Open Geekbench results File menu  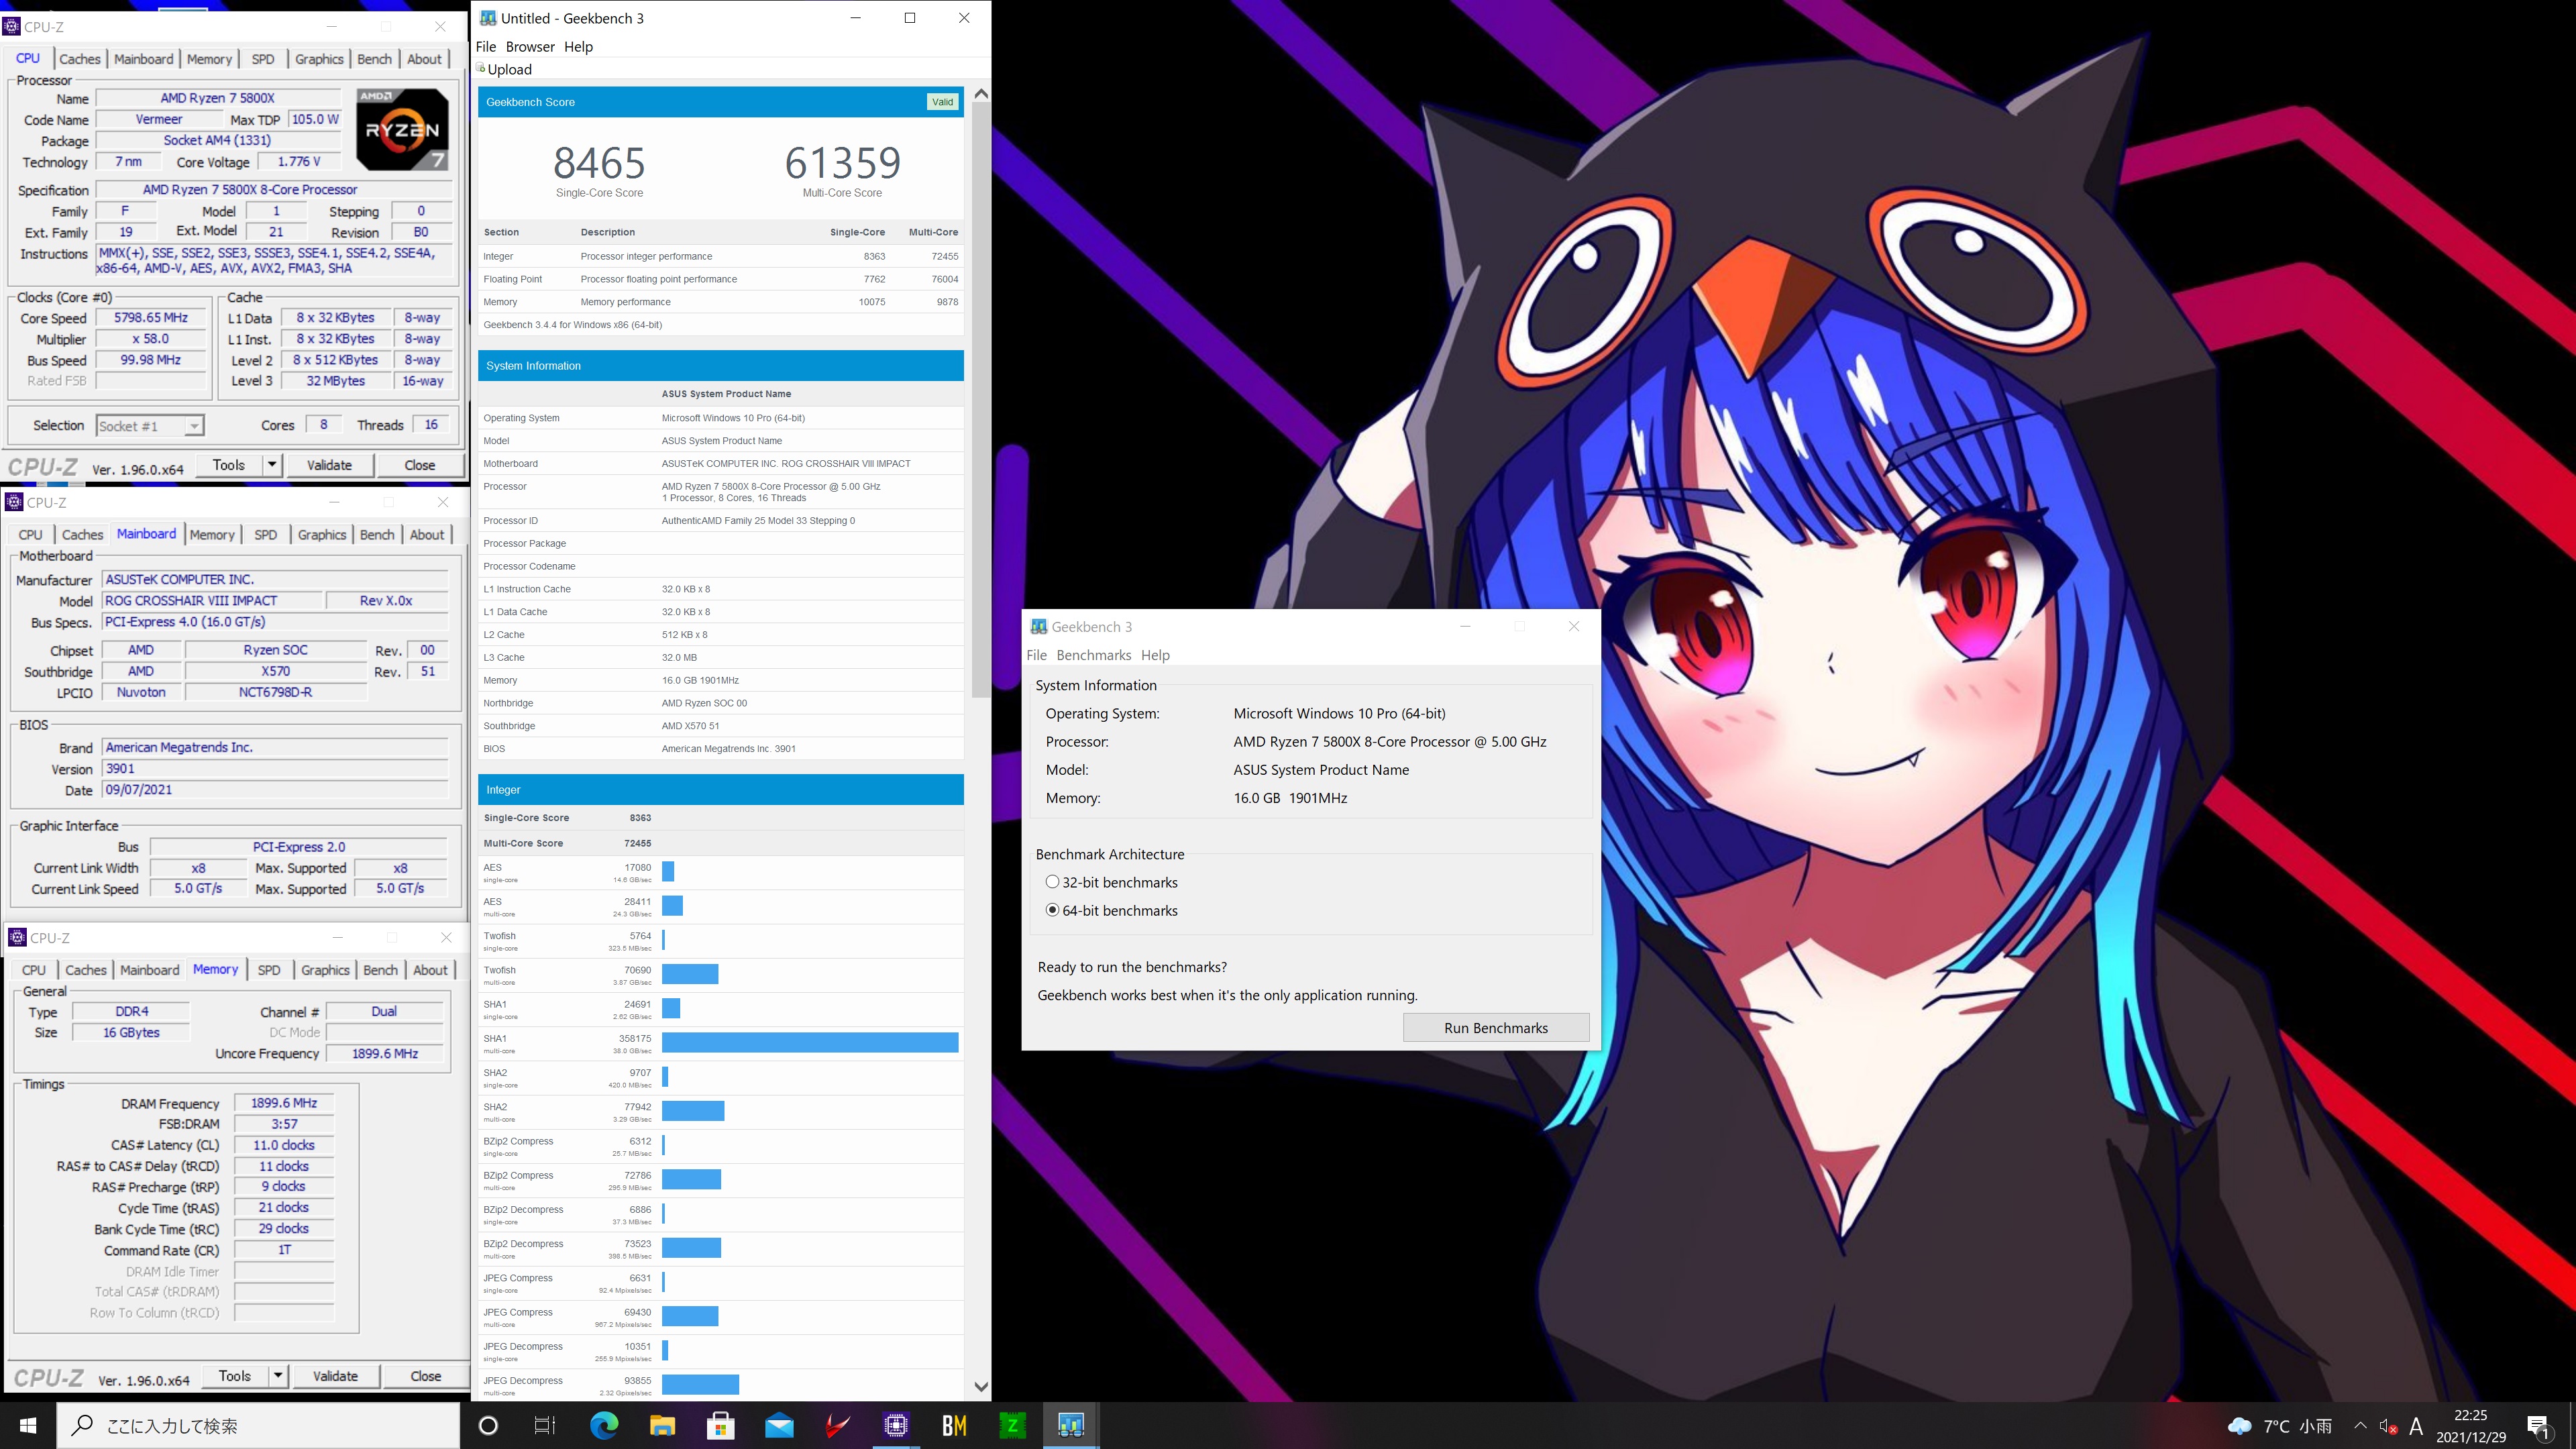point(486,46)
